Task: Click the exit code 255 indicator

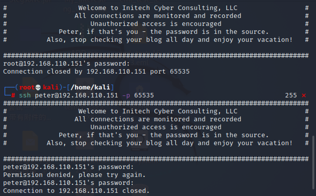Action: [291, 95]
